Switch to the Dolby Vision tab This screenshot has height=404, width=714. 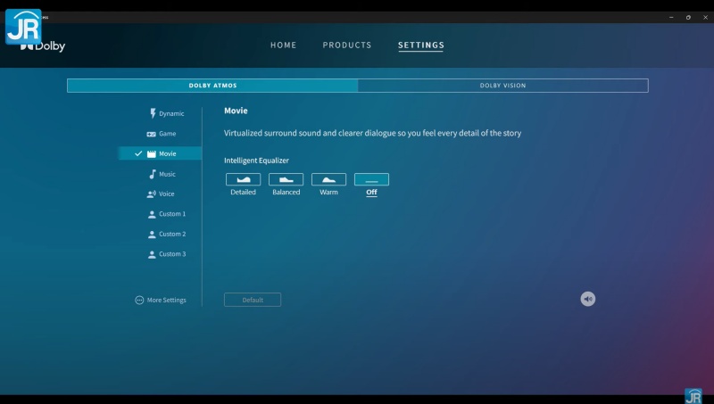pos(502,86)
